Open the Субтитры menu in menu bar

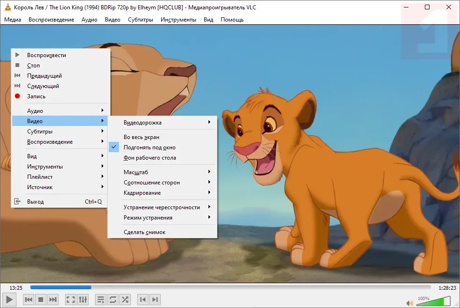[x=140, y=20]
